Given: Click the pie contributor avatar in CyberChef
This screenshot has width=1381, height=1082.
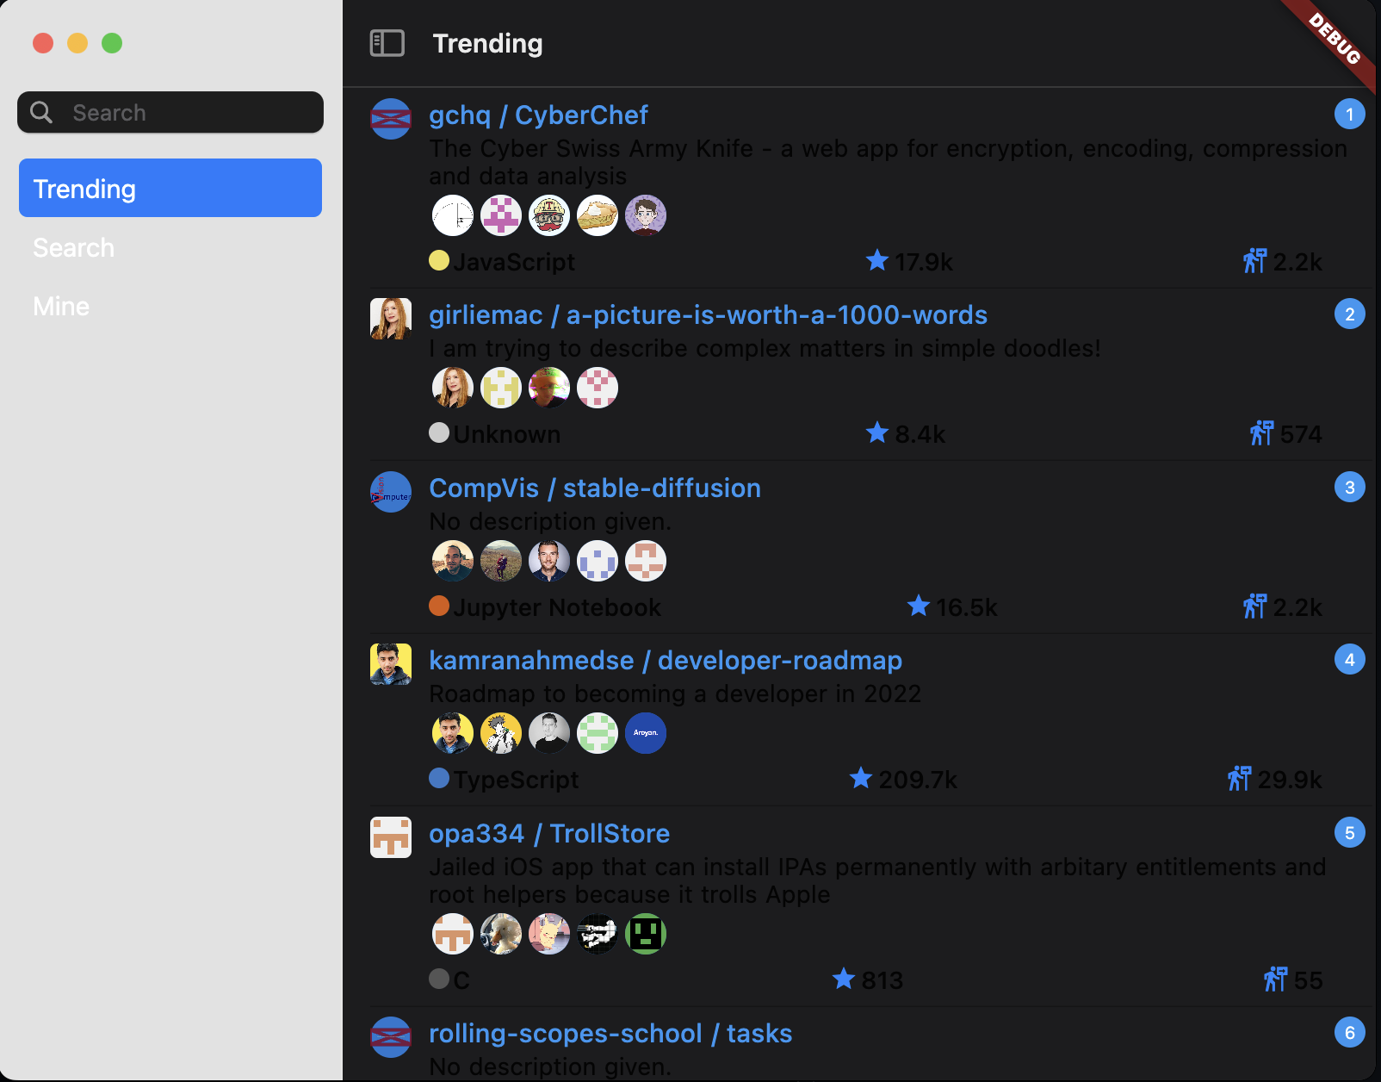Looking at the screenshot, I should click(598, 215).
